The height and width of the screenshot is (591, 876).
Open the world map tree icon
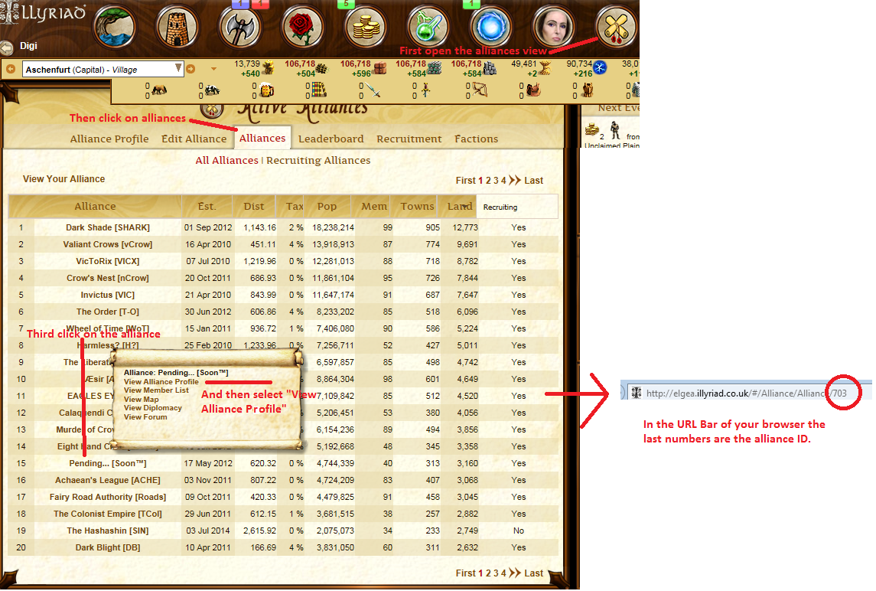tap(115, 28)
